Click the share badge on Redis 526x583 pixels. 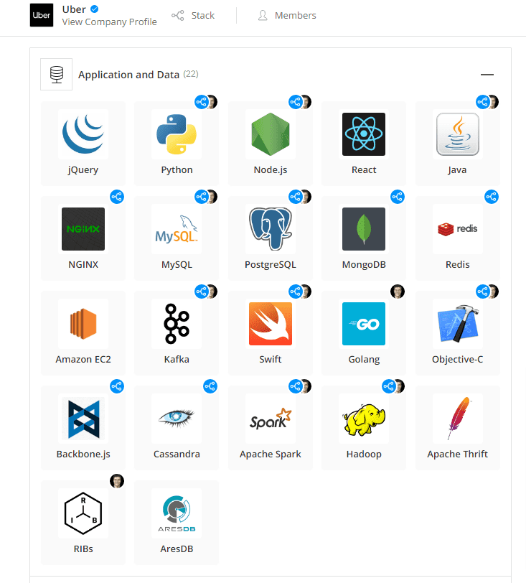[x=492, y=197]
